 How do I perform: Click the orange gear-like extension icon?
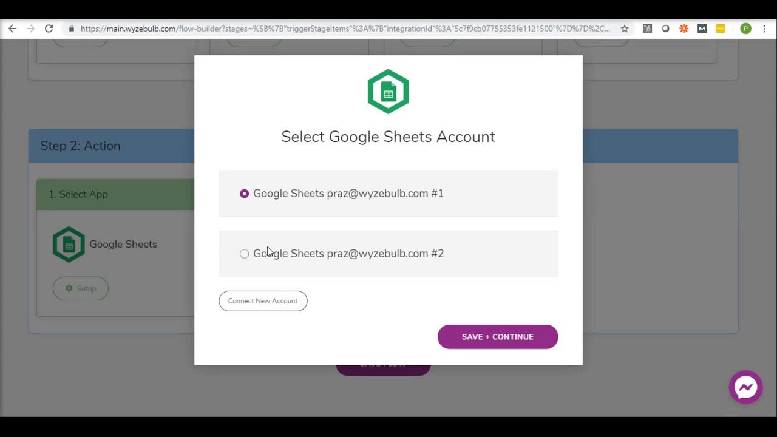point(684,29)
